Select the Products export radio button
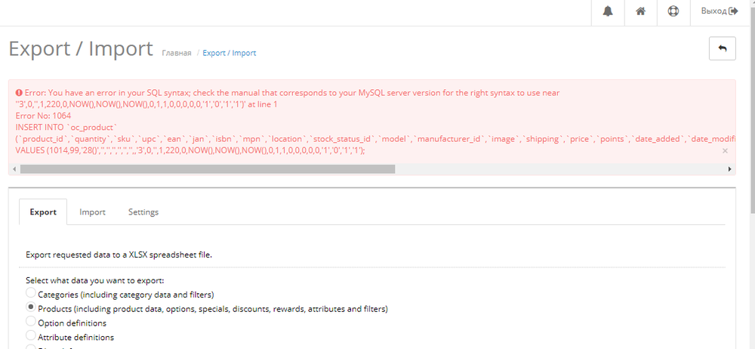This screenshot has height=349, width=755. tap(31, 307)
